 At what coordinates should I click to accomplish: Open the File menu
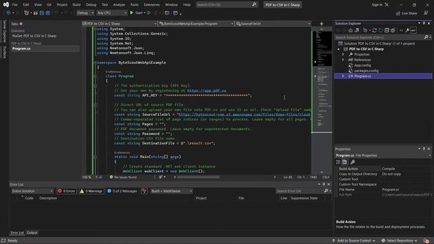15,5
